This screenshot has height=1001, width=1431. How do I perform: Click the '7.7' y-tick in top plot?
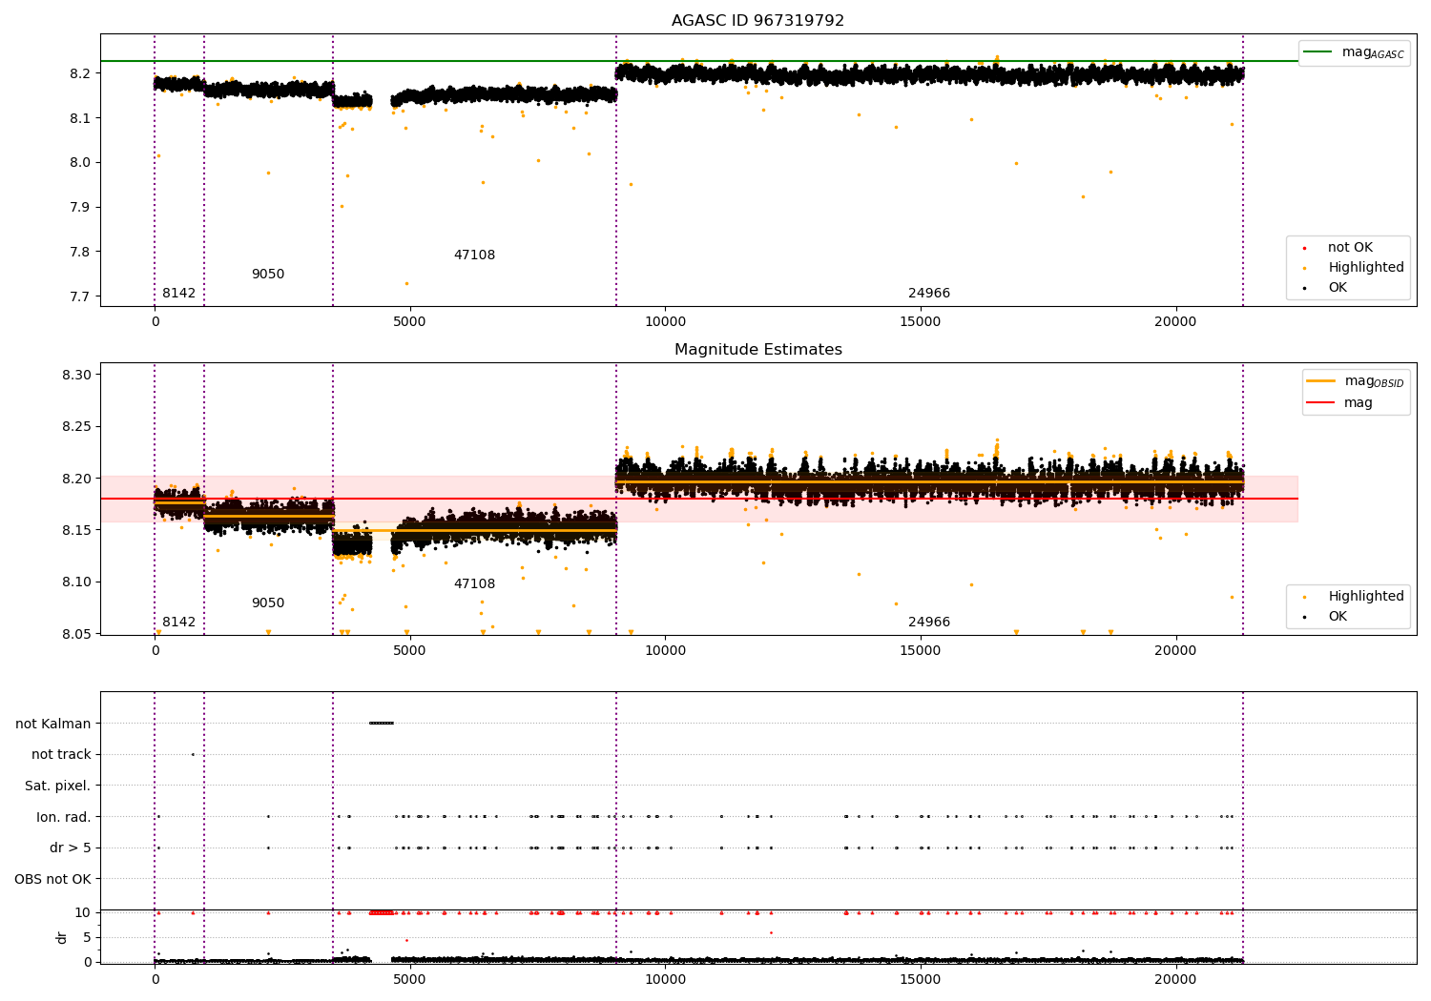pyautogui.click(x=79, y=296)
